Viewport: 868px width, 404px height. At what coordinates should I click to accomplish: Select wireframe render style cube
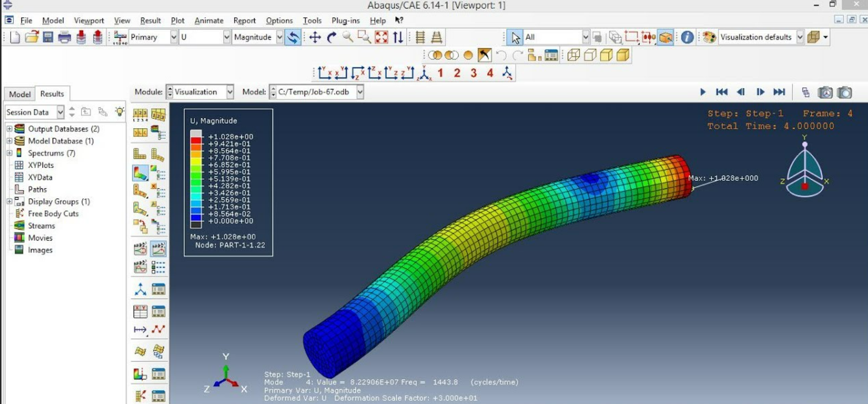573,55
